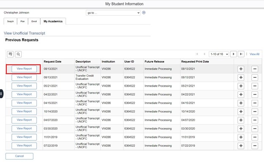Click the previous page arrow icon

[x=204, y=54]
